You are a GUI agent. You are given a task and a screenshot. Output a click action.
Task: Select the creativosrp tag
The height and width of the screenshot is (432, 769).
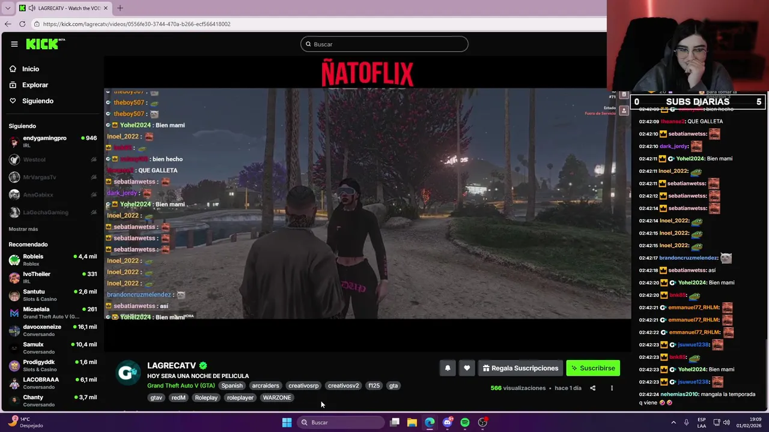point(303,386)
